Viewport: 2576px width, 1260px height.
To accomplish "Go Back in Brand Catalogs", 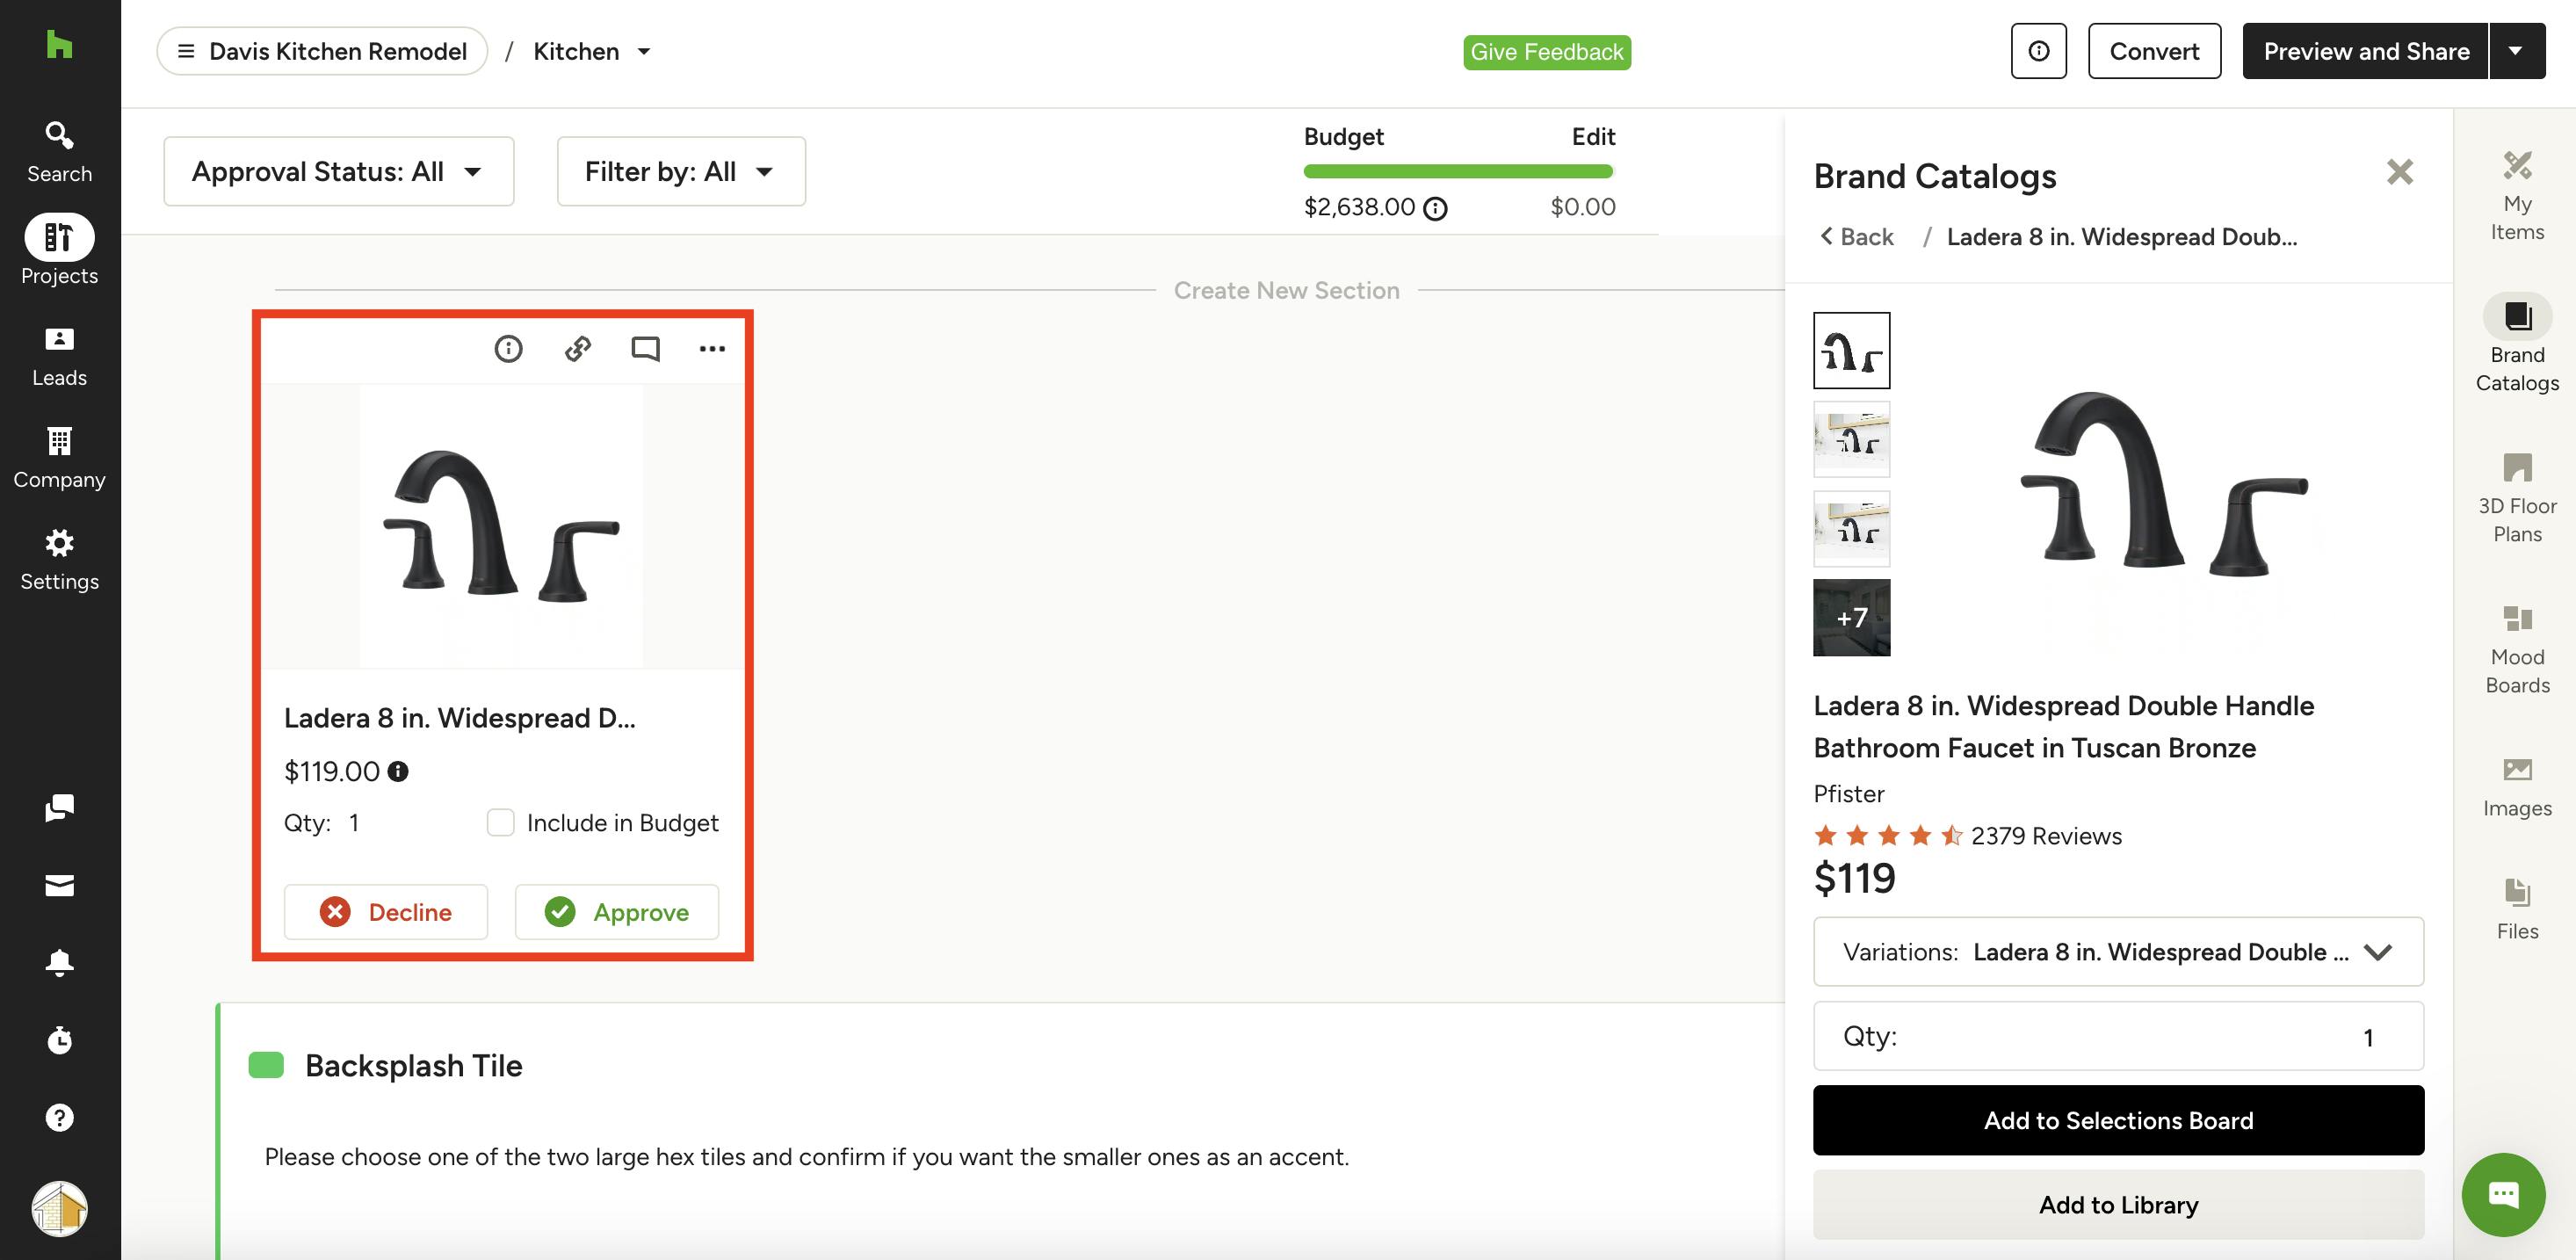I will 1857,237.
